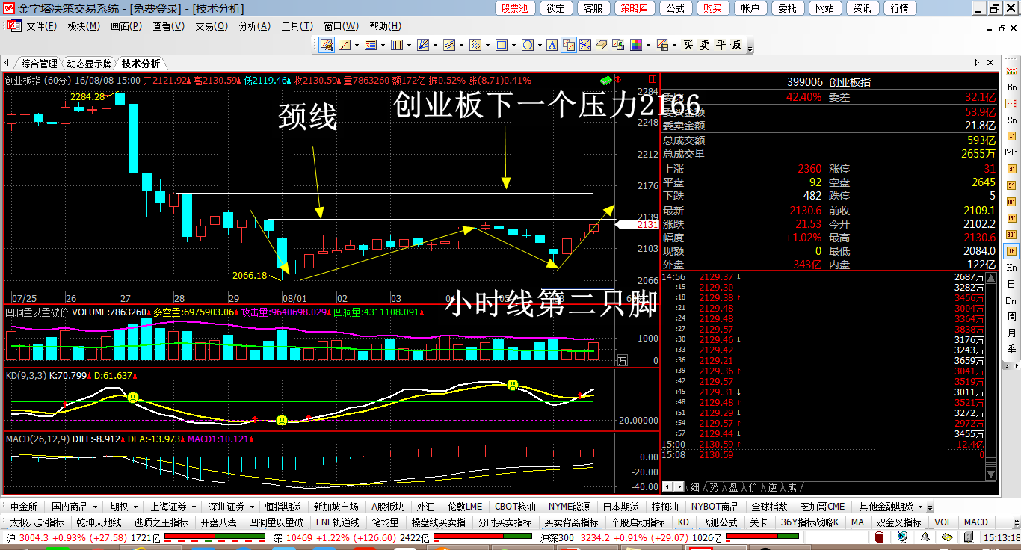Click the top chart-type icon in right sidebar
The image size is (1021, 550).
coord(1011,71)
